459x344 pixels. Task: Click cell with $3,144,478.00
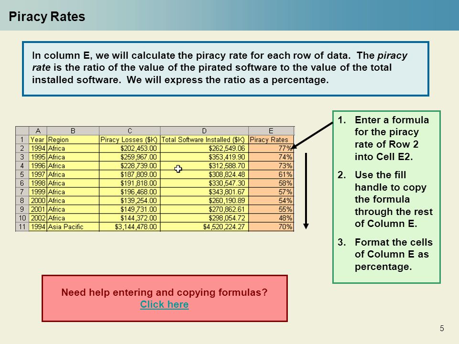(130, 227)
